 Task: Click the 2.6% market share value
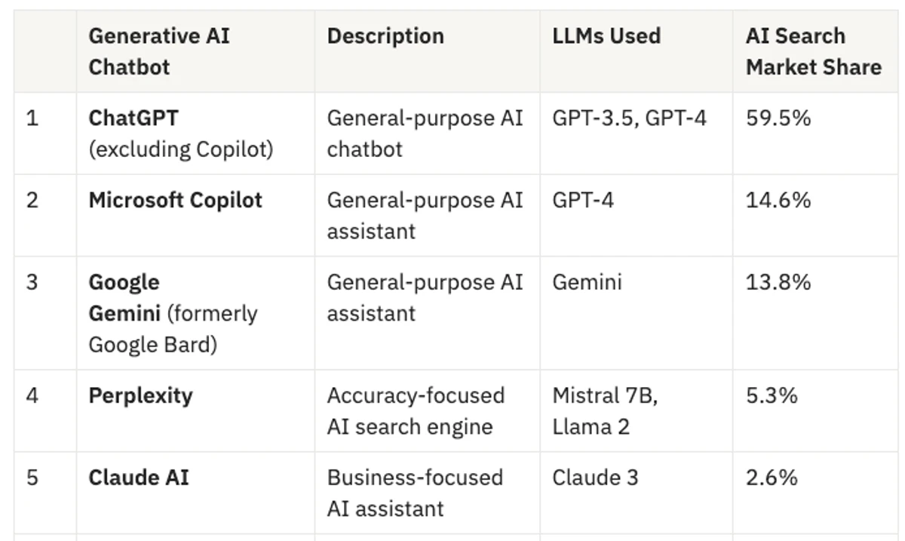click(x=771, y=478)
